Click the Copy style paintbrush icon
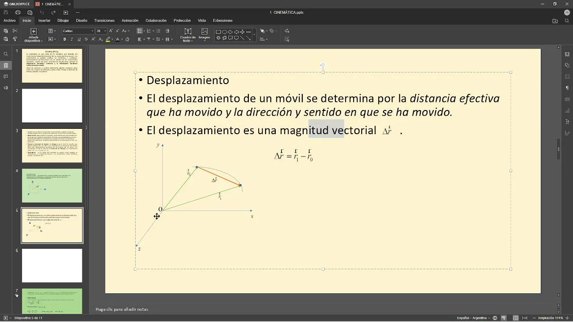Viewport: 573px width, 322px height. click(15, 39)
